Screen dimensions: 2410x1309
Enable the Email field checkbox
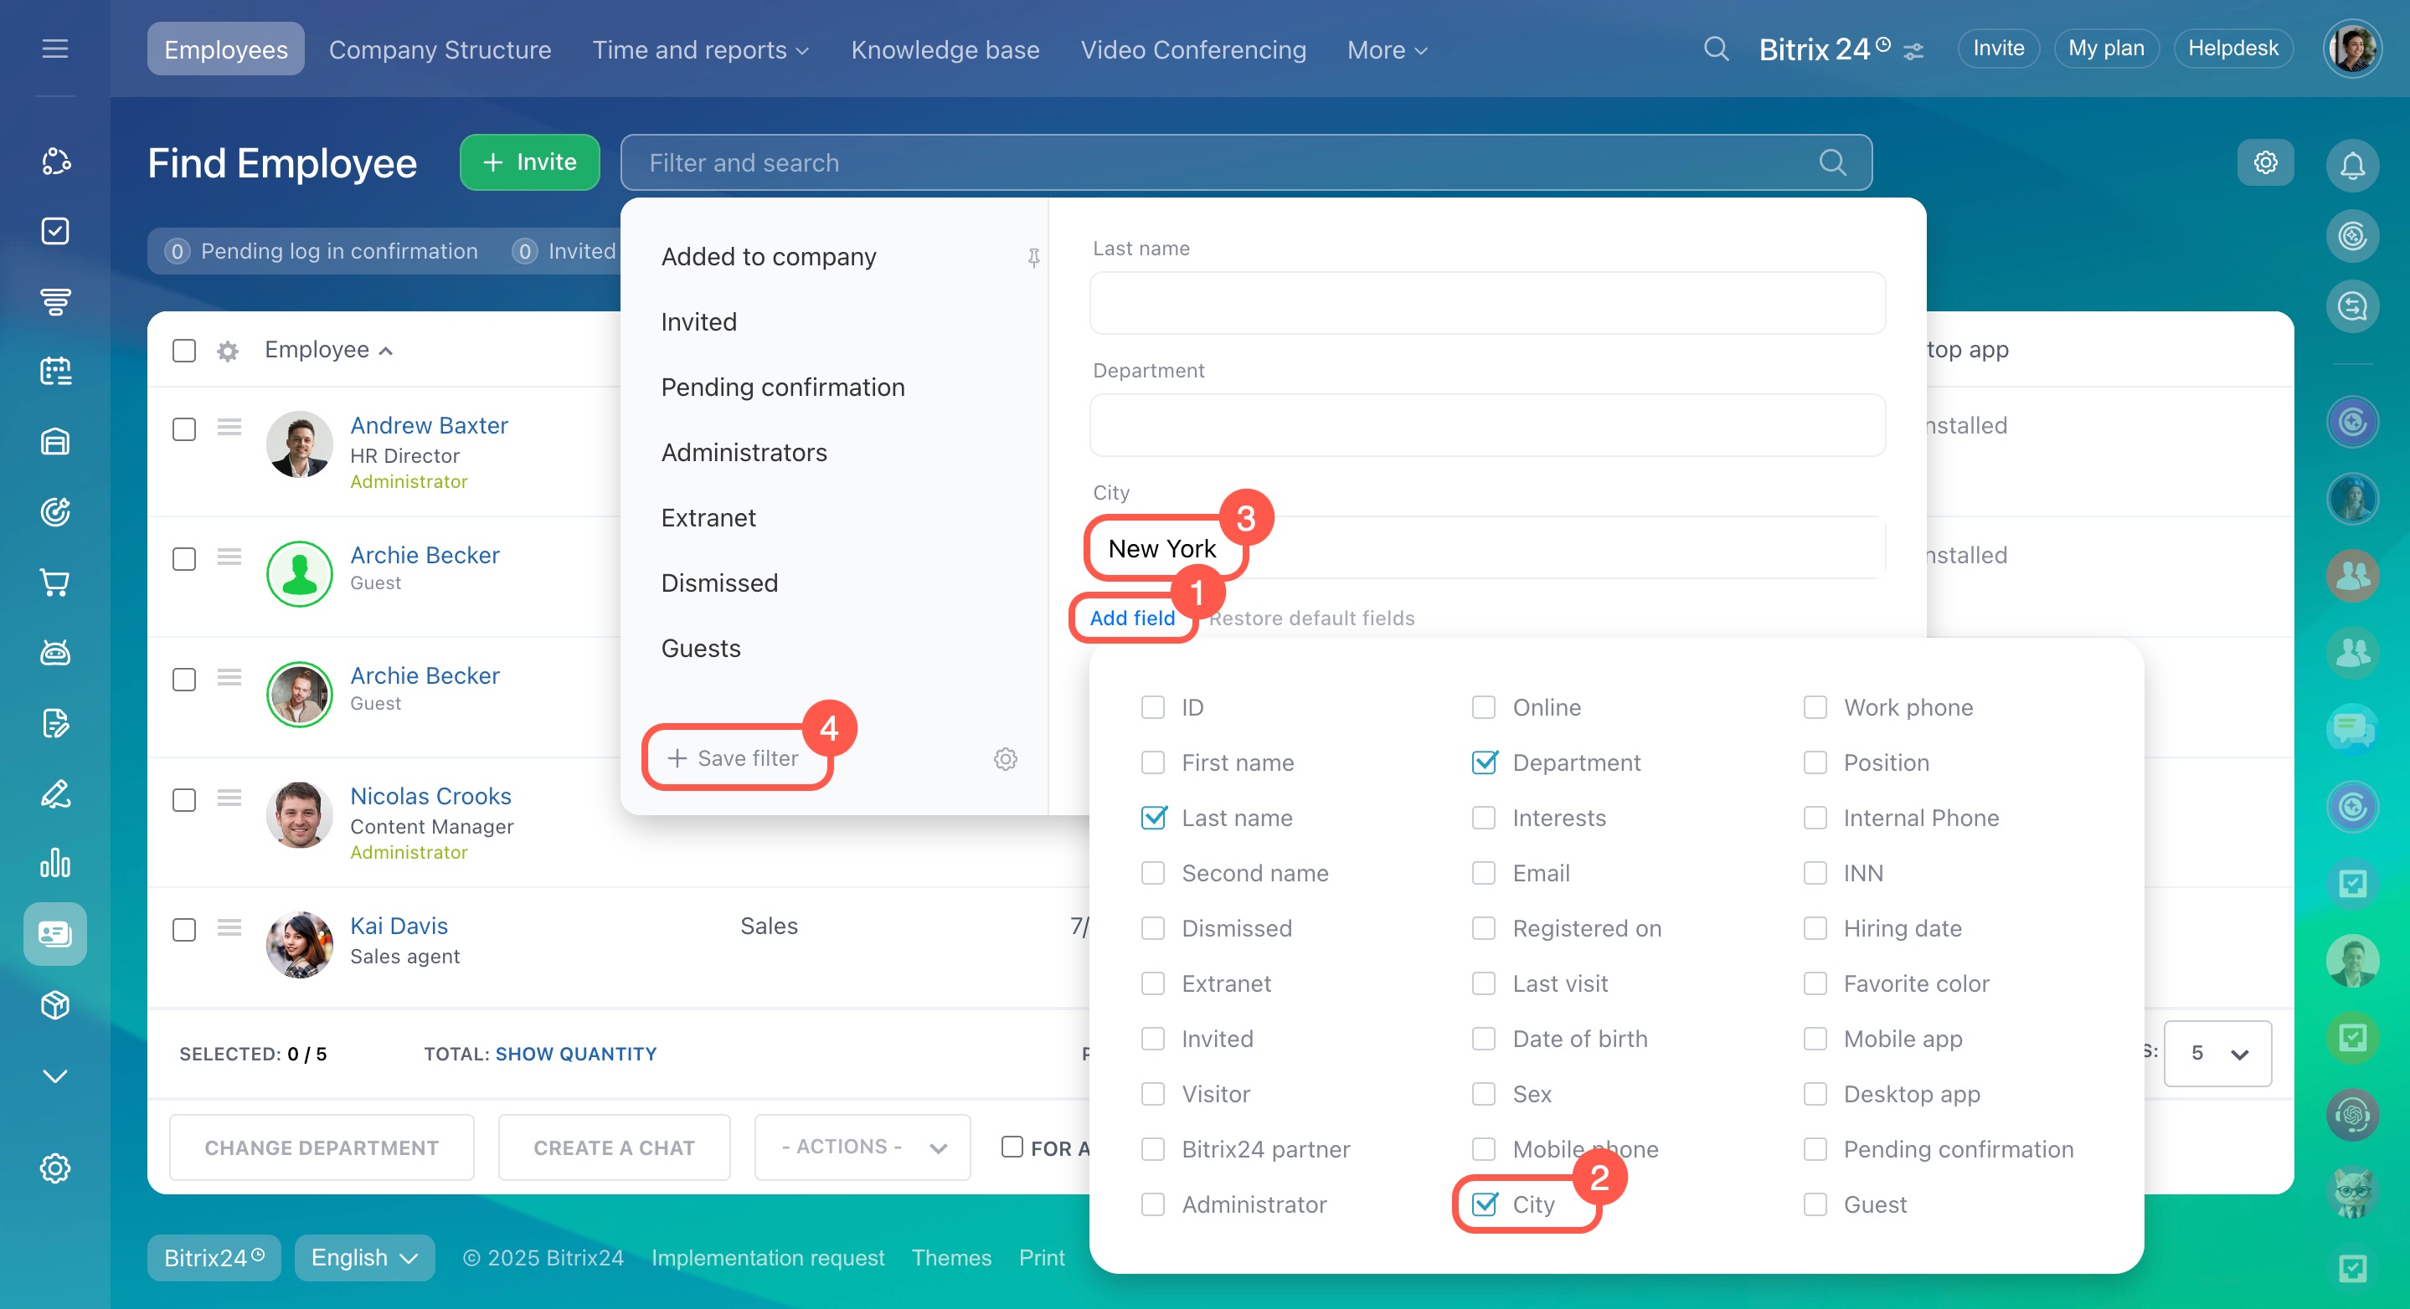coord(1484,873)
